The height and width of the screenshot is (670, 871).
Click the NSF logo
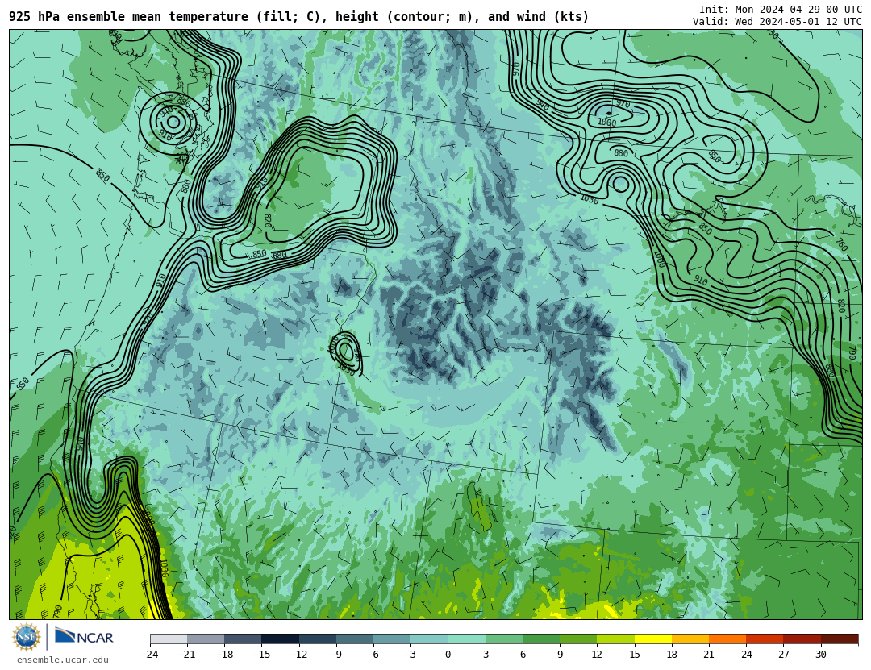(27, 637)
